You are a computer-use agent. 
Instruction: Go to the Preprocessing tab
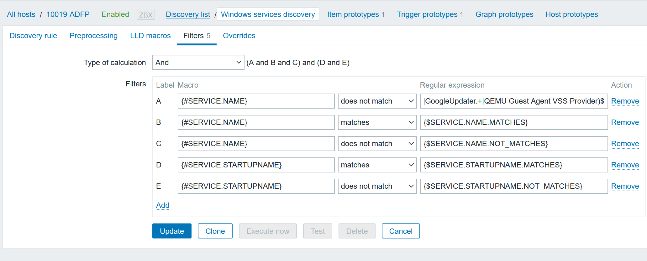93,36
